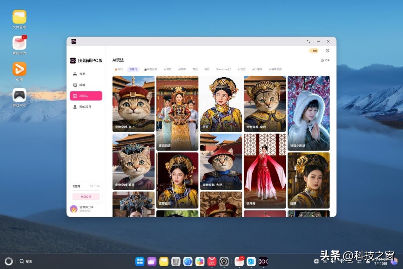Open the 首页 home icon in sidebar
Screen dimensions: 403x269
tap(75, 74)
